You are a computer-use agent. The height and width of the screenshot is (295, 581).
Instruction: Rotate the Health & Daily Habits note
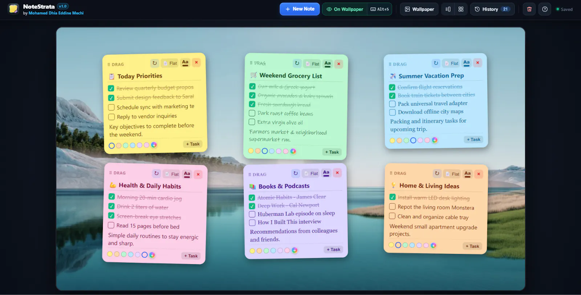(x=157, y=173)
